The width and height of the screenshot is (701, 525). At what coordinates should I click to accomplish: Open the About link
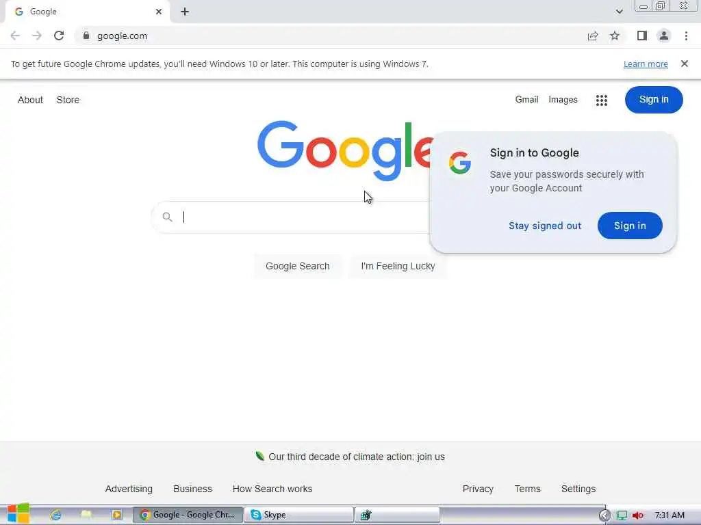tap(30, 100)
